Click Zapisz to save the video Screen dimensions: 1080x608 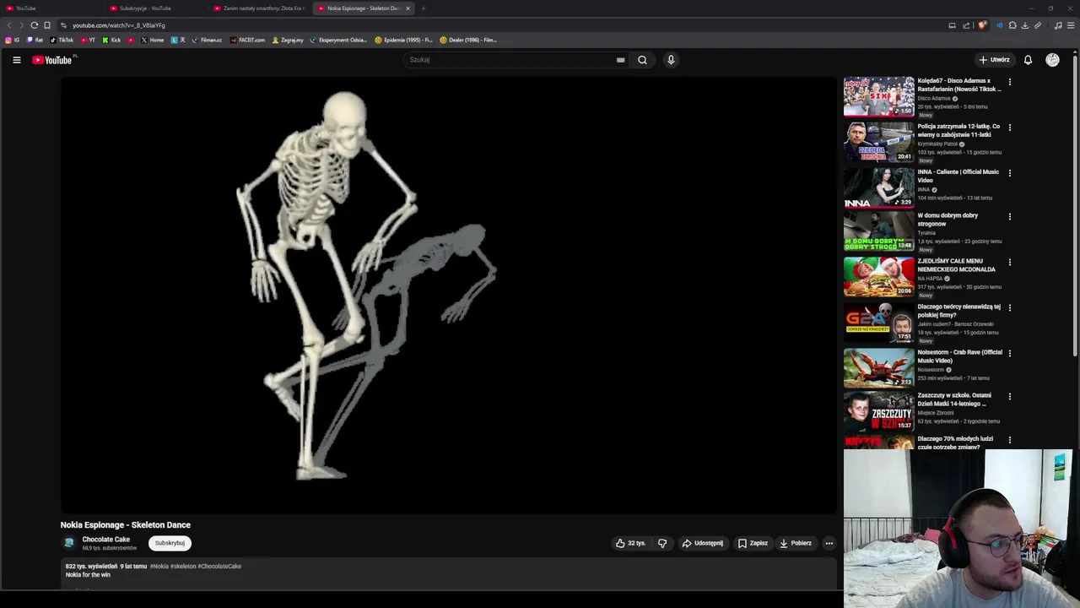(753, 543)
